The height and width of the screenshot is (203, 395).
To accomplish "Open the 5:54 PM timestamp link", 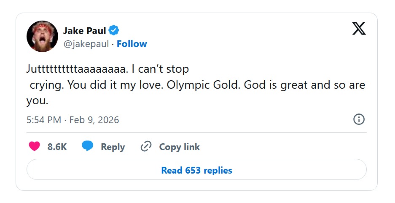I will (x=44, y=120).
